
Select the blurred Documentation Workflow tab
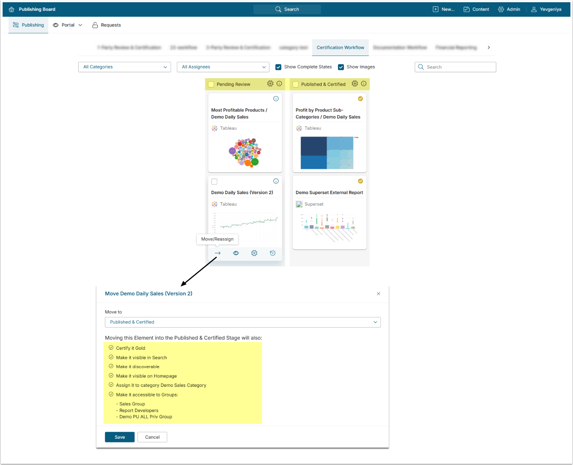pos(400,47)
